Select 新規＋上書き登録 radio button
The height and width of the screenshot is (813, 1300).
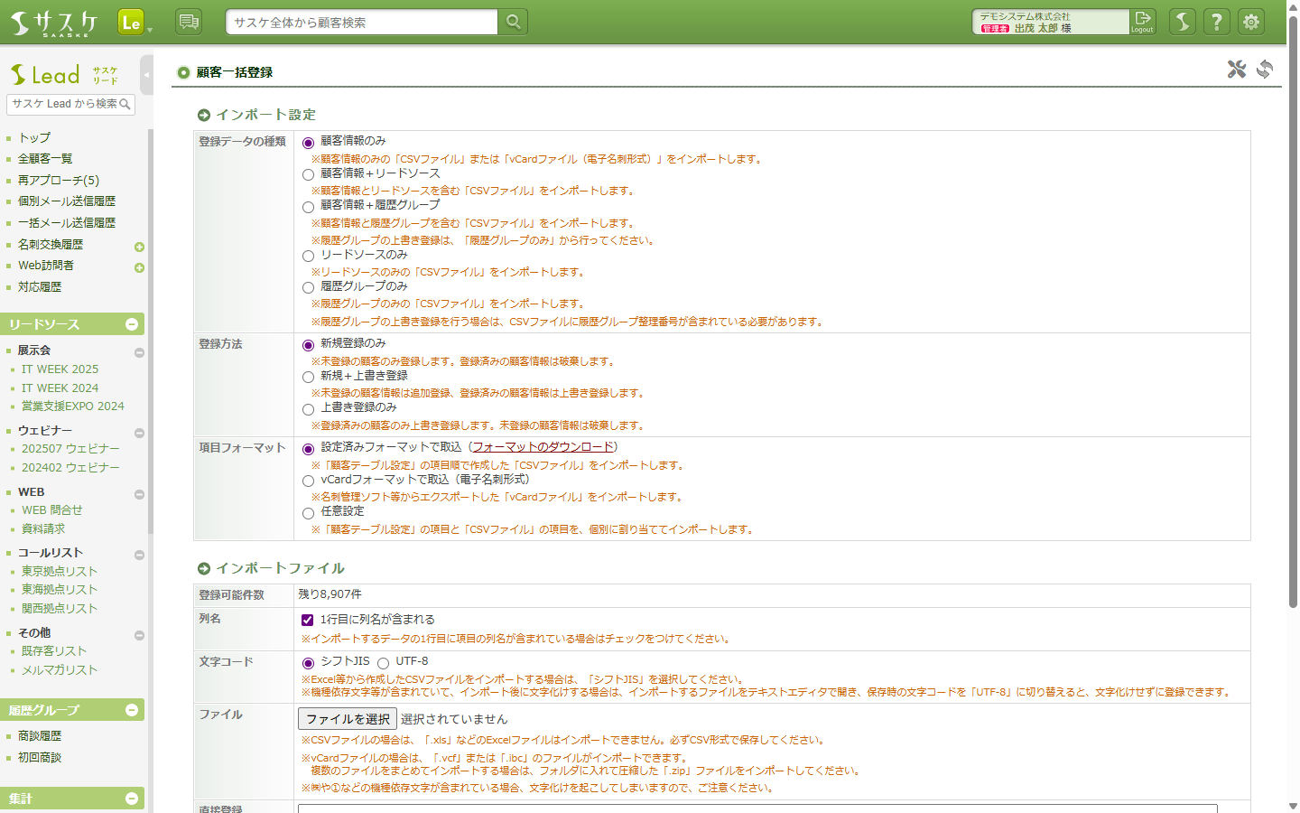point(308,378)
